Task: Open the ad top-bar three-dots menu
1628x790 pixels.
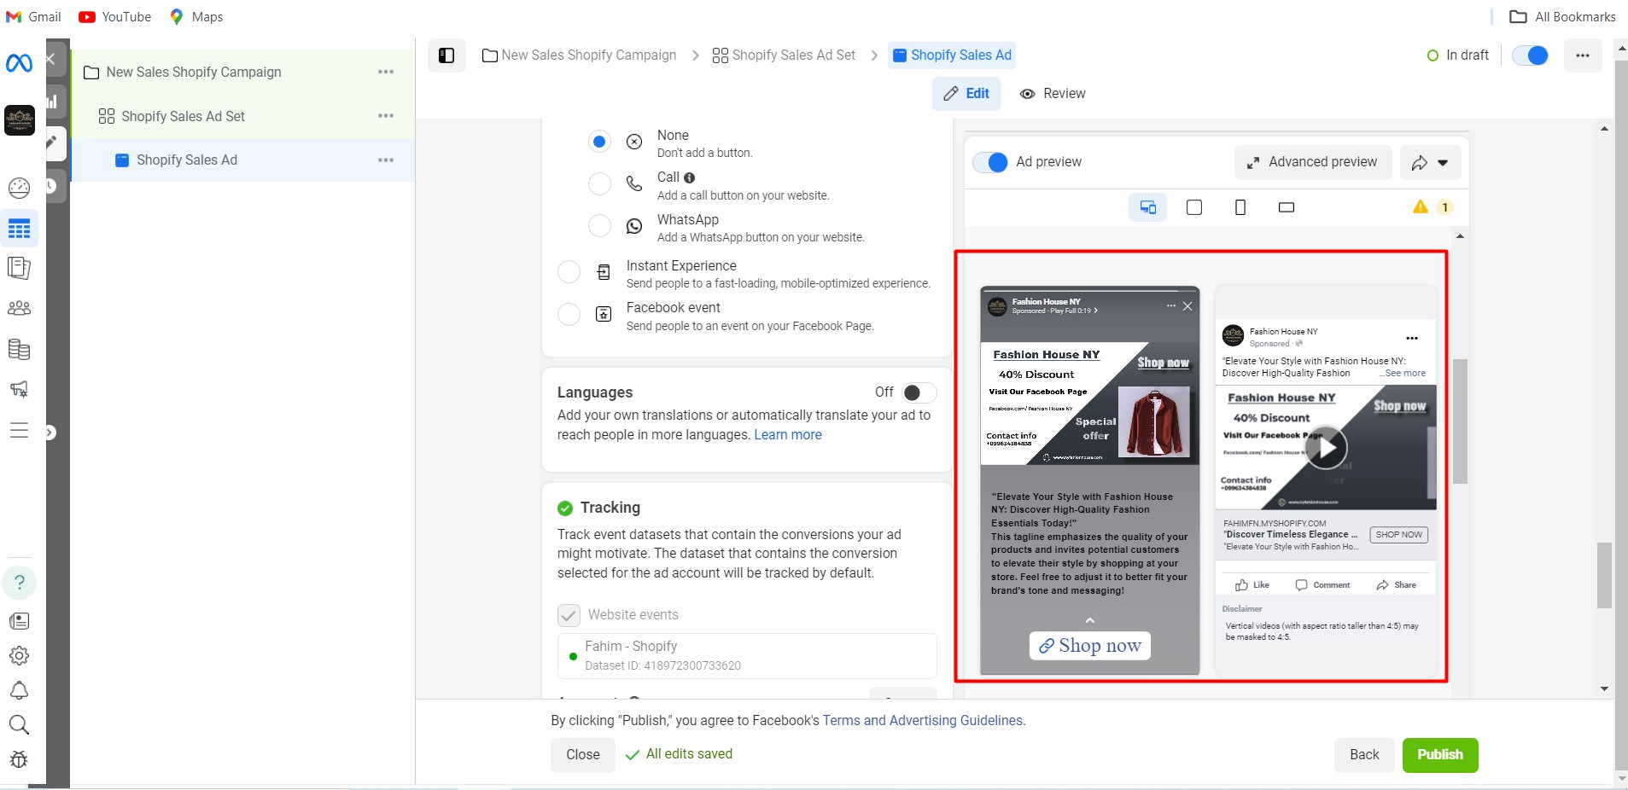Action: [1583, 55]
